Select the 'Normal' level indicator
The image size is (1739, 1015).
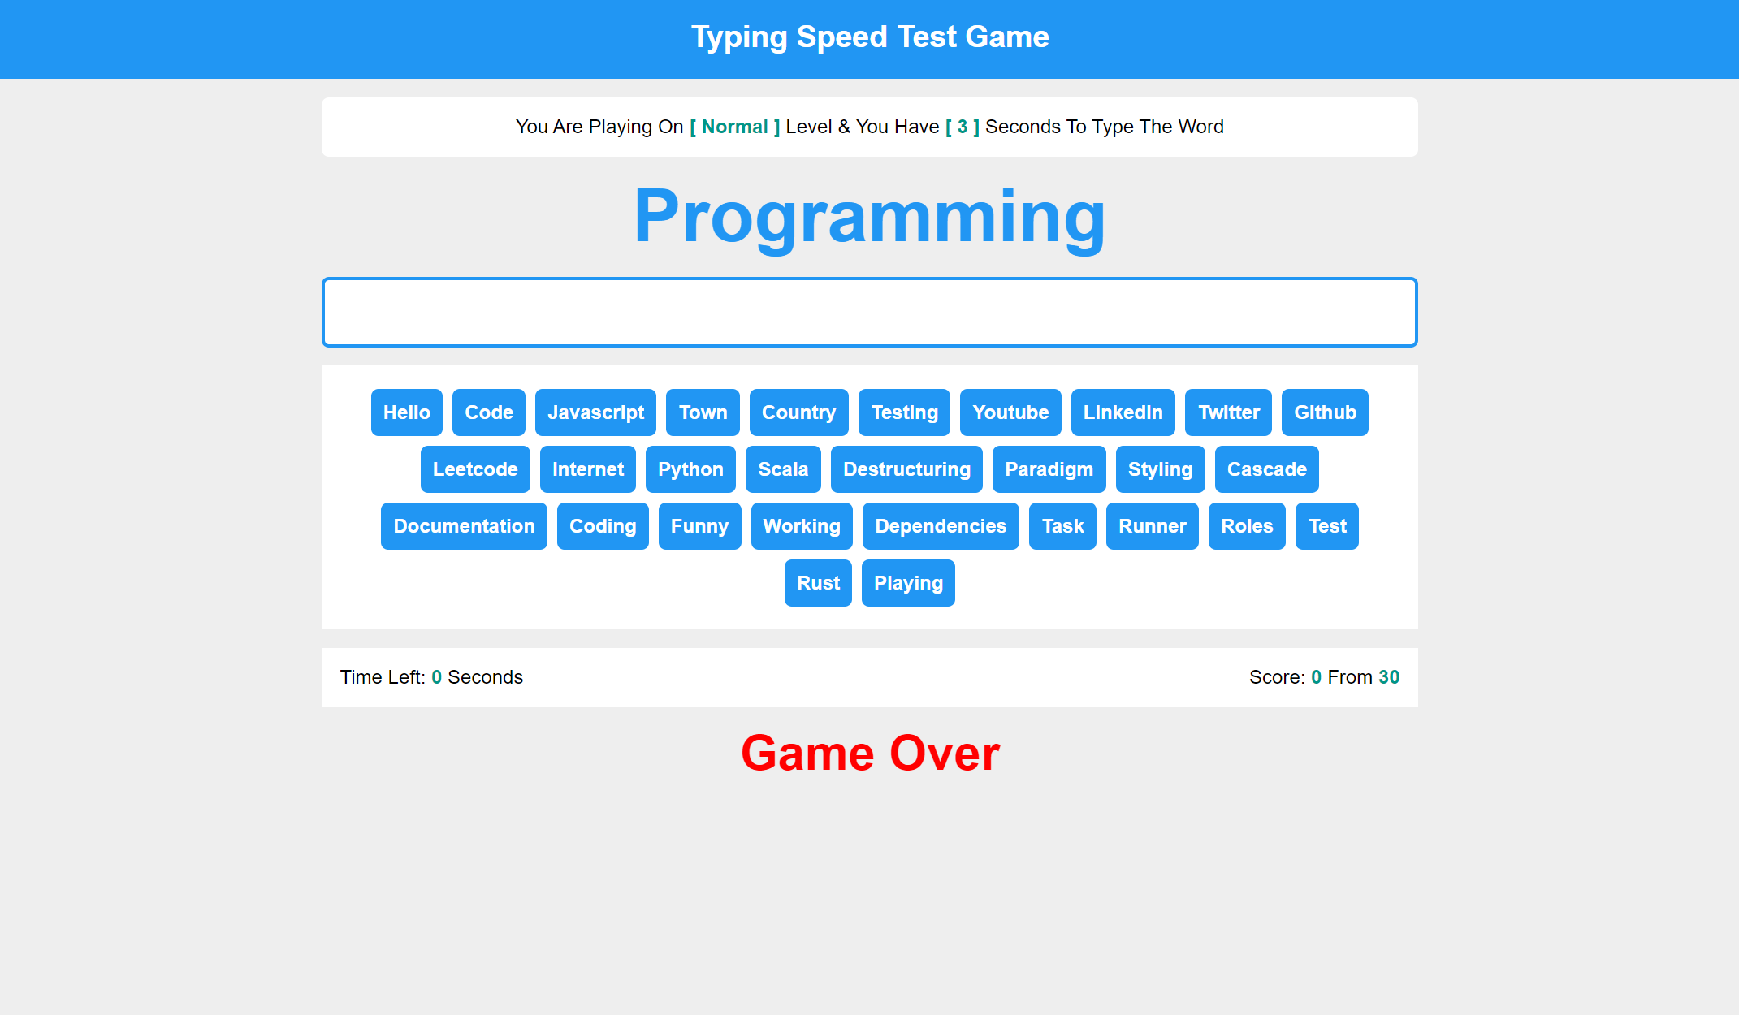733,126
